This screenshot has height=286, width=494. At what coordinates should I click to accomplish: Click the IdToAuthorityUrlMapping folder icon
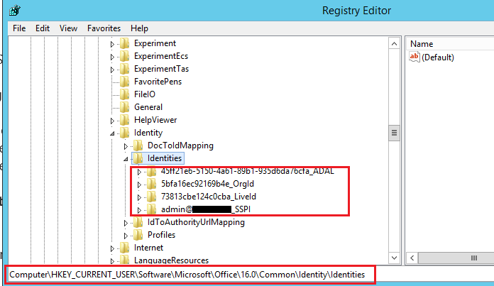point(138,222)
